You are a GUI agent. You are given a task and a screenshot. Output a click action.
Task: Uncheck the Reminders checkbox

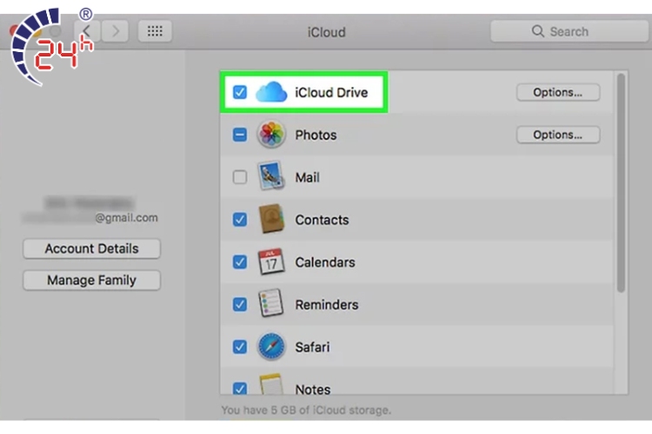click(240, 305)
